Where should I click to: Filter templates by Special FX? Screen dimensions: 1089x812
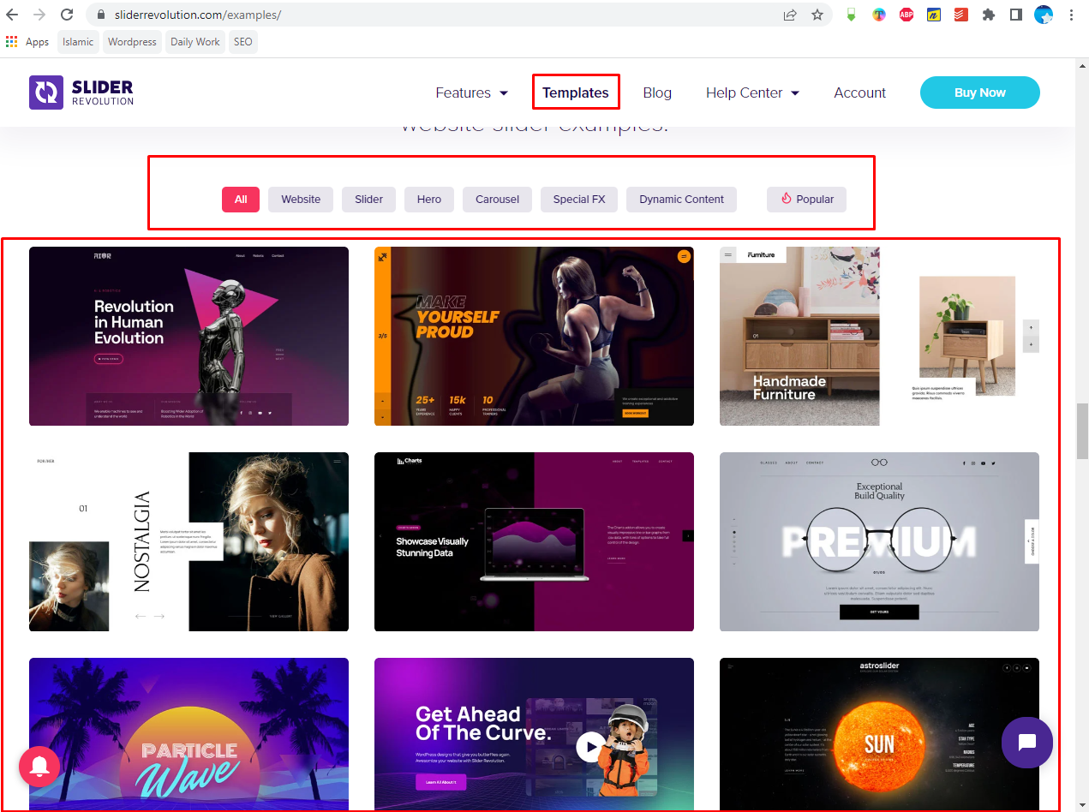coord(579,200)
